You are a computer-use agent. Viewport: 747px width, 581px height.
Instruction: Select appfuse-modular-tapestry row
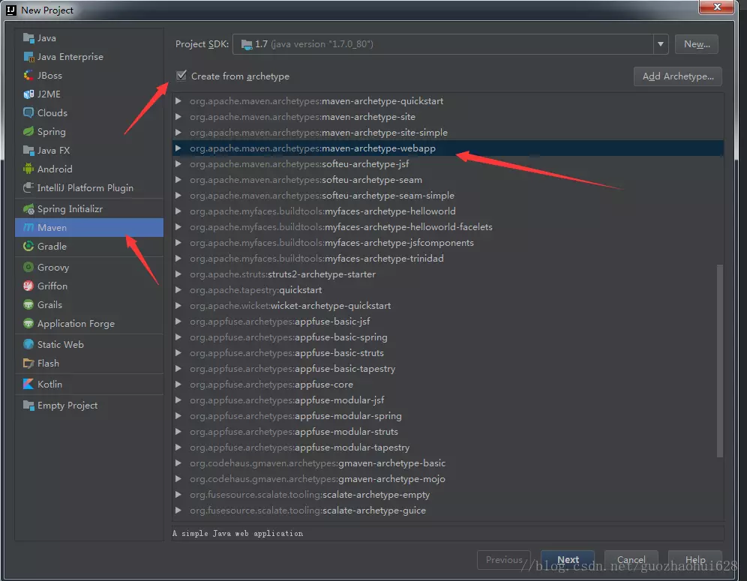(448, 447)
